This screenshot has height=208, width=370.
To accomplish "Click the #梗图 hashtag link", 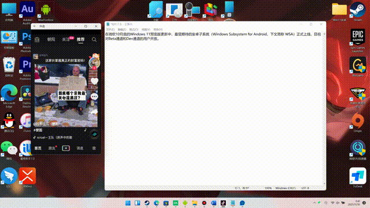I will [38, 130].
